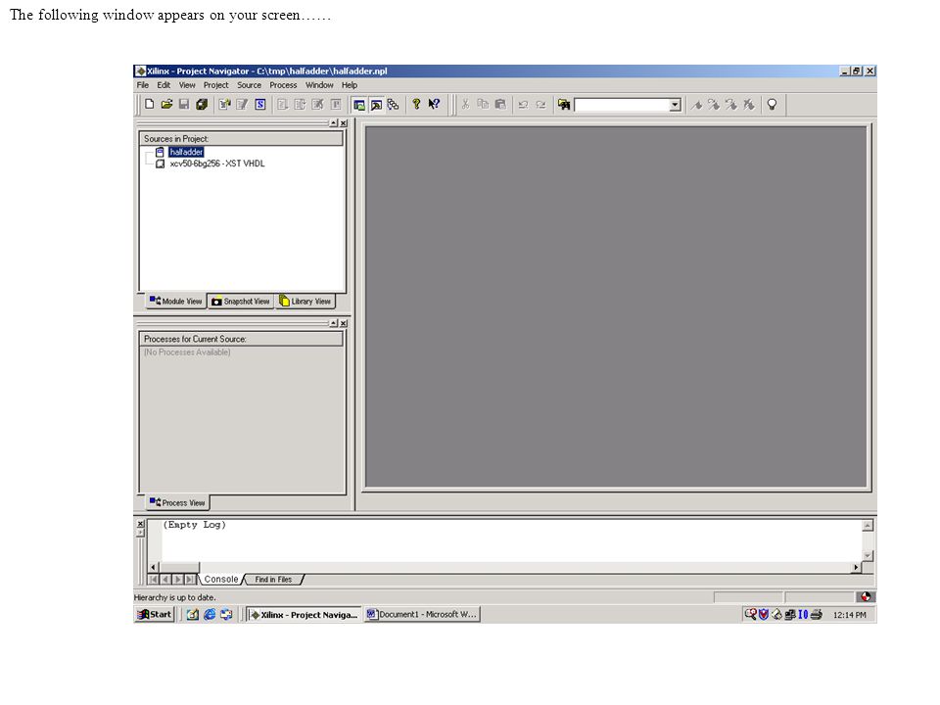This screenshot has height=705, width=940.
Task: Close the console log pane with its X
Action: pyautogui.click(x=140, y=524)
